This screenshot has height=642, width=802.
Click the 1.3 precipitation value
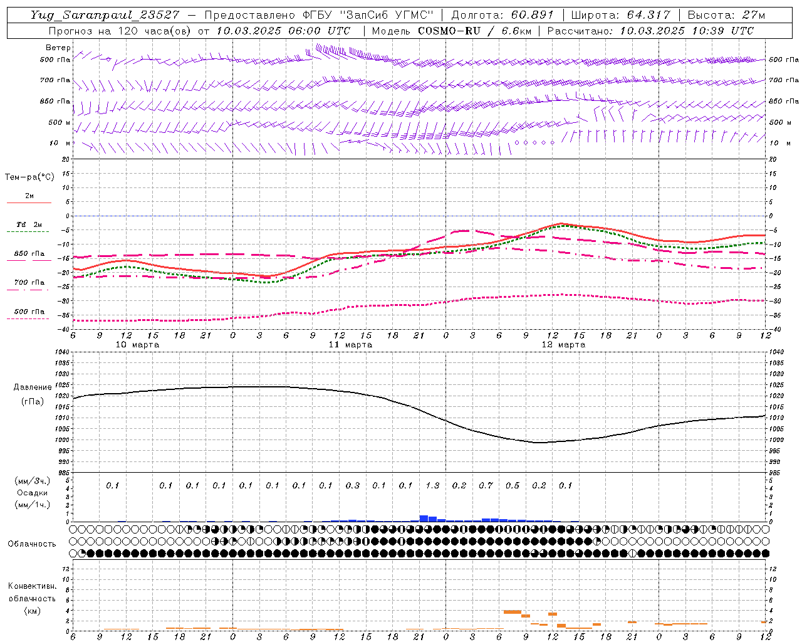coord(432,485)
